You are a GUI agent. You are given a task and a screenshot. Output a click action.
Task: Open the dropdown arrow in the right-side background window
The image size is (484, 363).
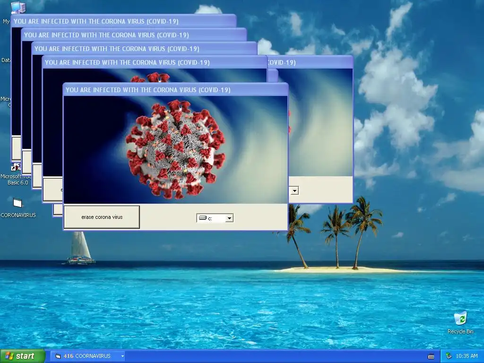coord(294,191)
